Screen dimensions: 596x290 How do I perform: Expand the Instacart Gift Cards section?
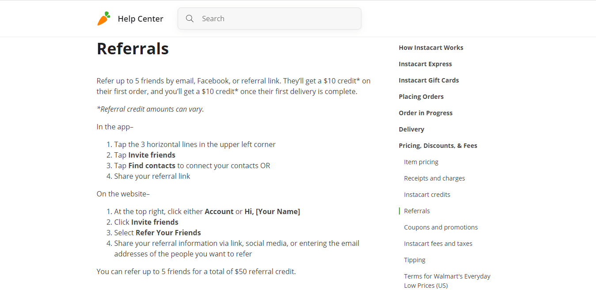click(429, 80)
